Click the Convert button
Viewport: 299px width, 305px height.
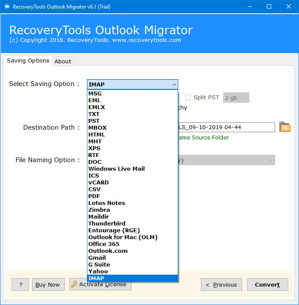click(x=267, y=284)
